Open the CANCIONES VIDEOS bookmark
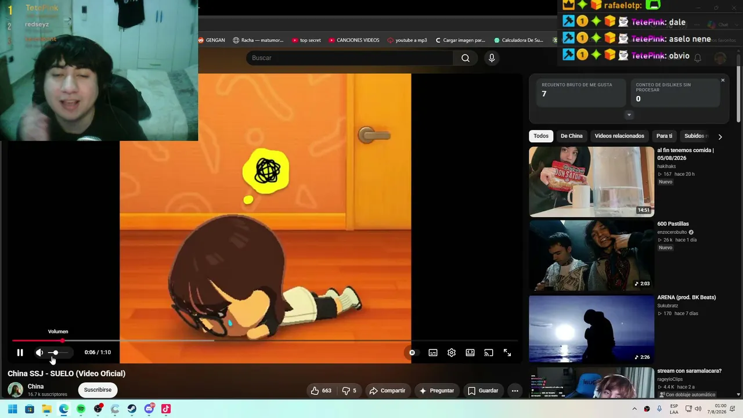 (x=354, y=40)
